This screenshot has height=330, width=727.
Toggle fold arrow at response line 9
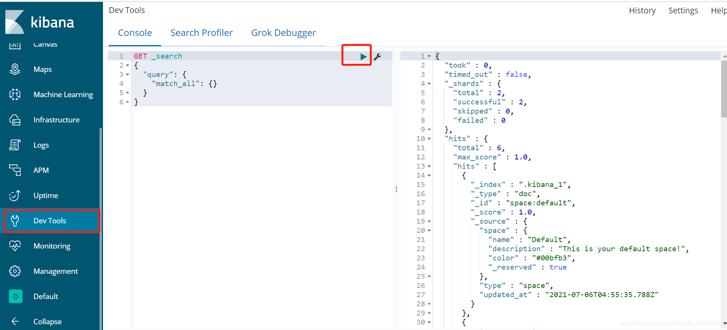pyautogui.click(x=429, y=129)
